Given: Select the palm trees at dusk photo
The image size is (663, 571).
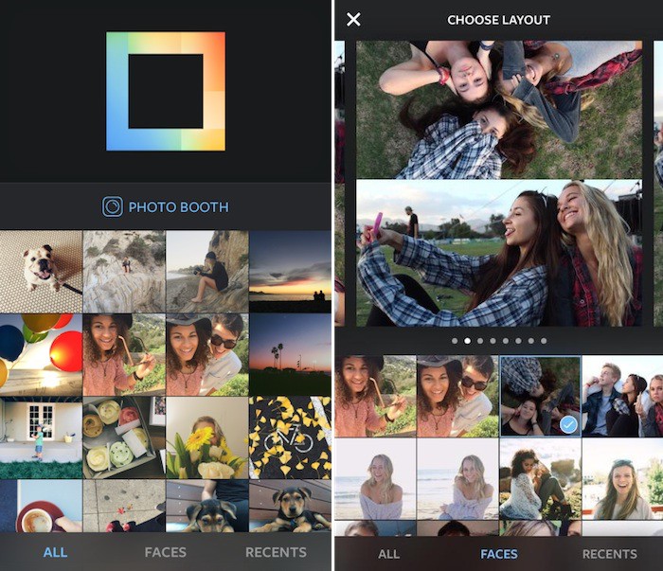Looking at the screenshot, I should click(290, 354).
